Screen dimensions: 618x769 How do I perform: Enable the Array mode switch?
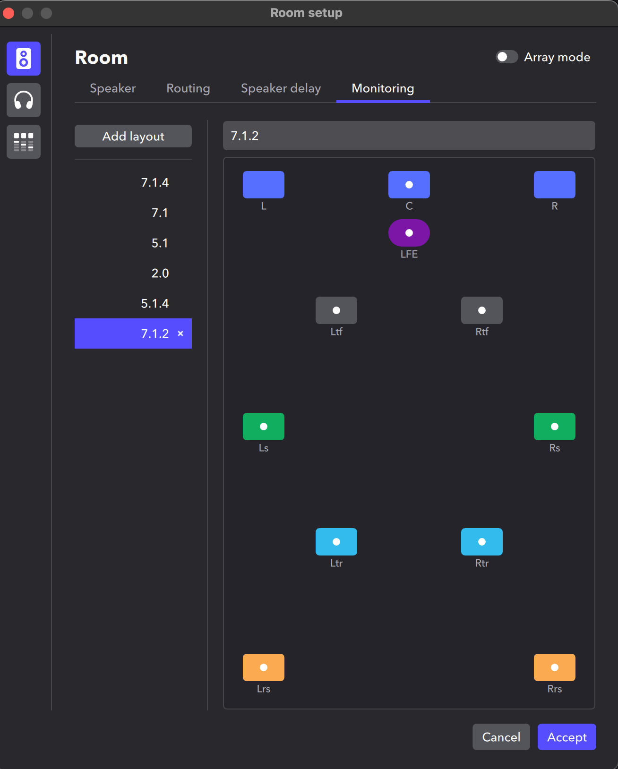tap(506, 57)
